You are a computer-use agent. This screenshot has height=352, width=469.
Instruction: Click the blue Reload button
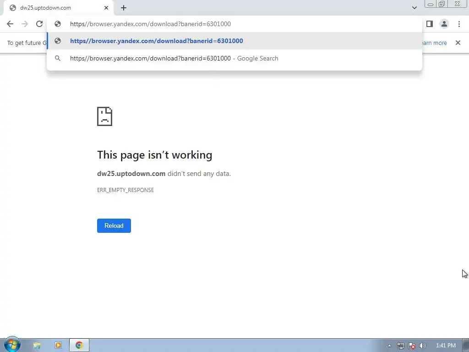114,225
